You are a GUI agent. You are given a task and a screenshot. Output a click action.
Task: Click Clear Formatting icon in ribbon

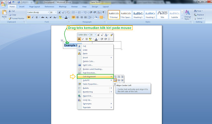click(68, 12)
